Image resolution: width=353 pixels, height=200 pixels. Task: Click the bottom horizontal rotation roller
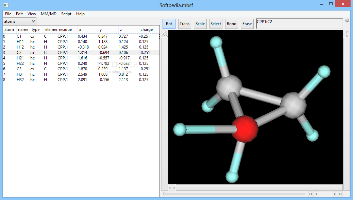(x=259, y=188)
